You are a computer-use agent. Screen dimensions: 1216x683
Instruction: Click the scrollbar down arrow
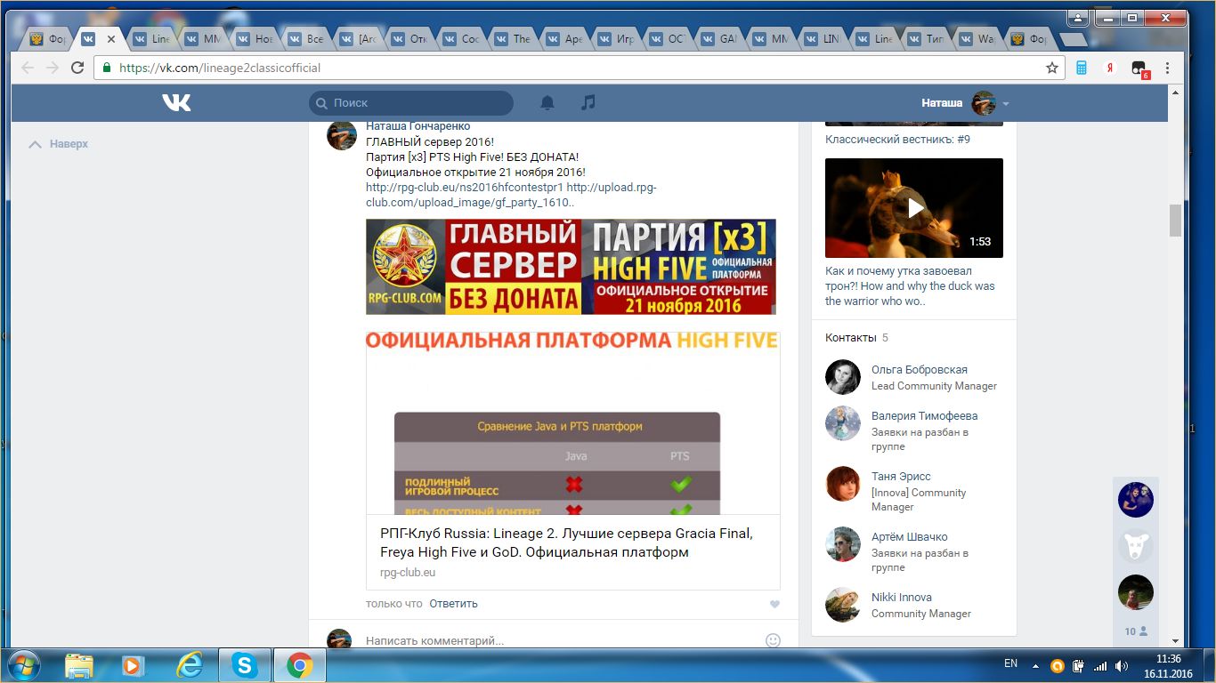point(1175,640)
